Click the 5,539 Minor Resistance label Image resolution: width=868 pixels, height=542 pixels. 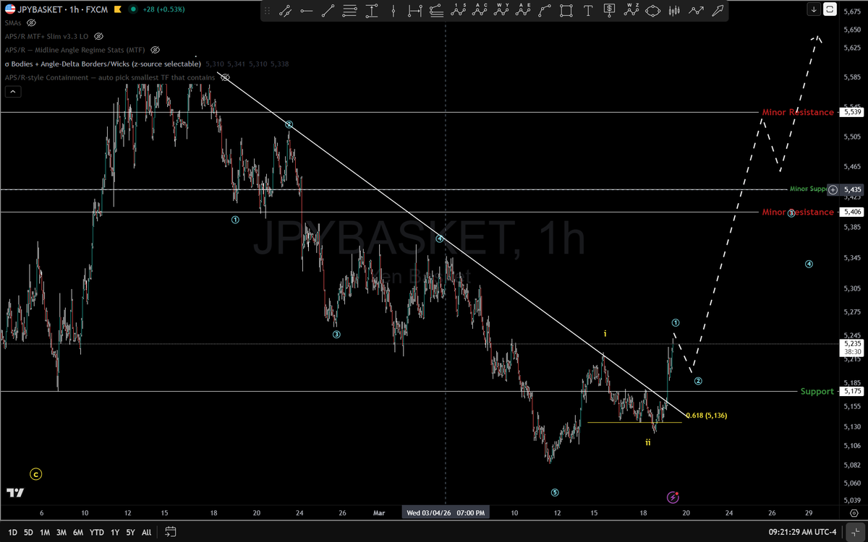pos(797,112)
